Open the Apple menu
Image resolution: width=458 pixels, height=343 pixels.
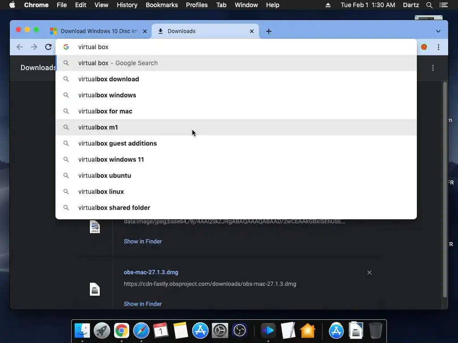point(12,5)
